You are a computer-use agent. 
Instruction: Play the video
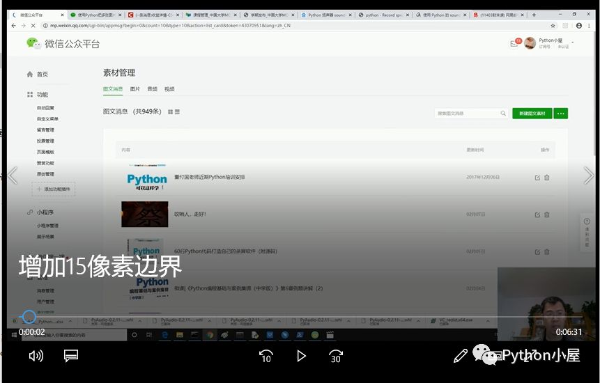[x=301, y=356]
